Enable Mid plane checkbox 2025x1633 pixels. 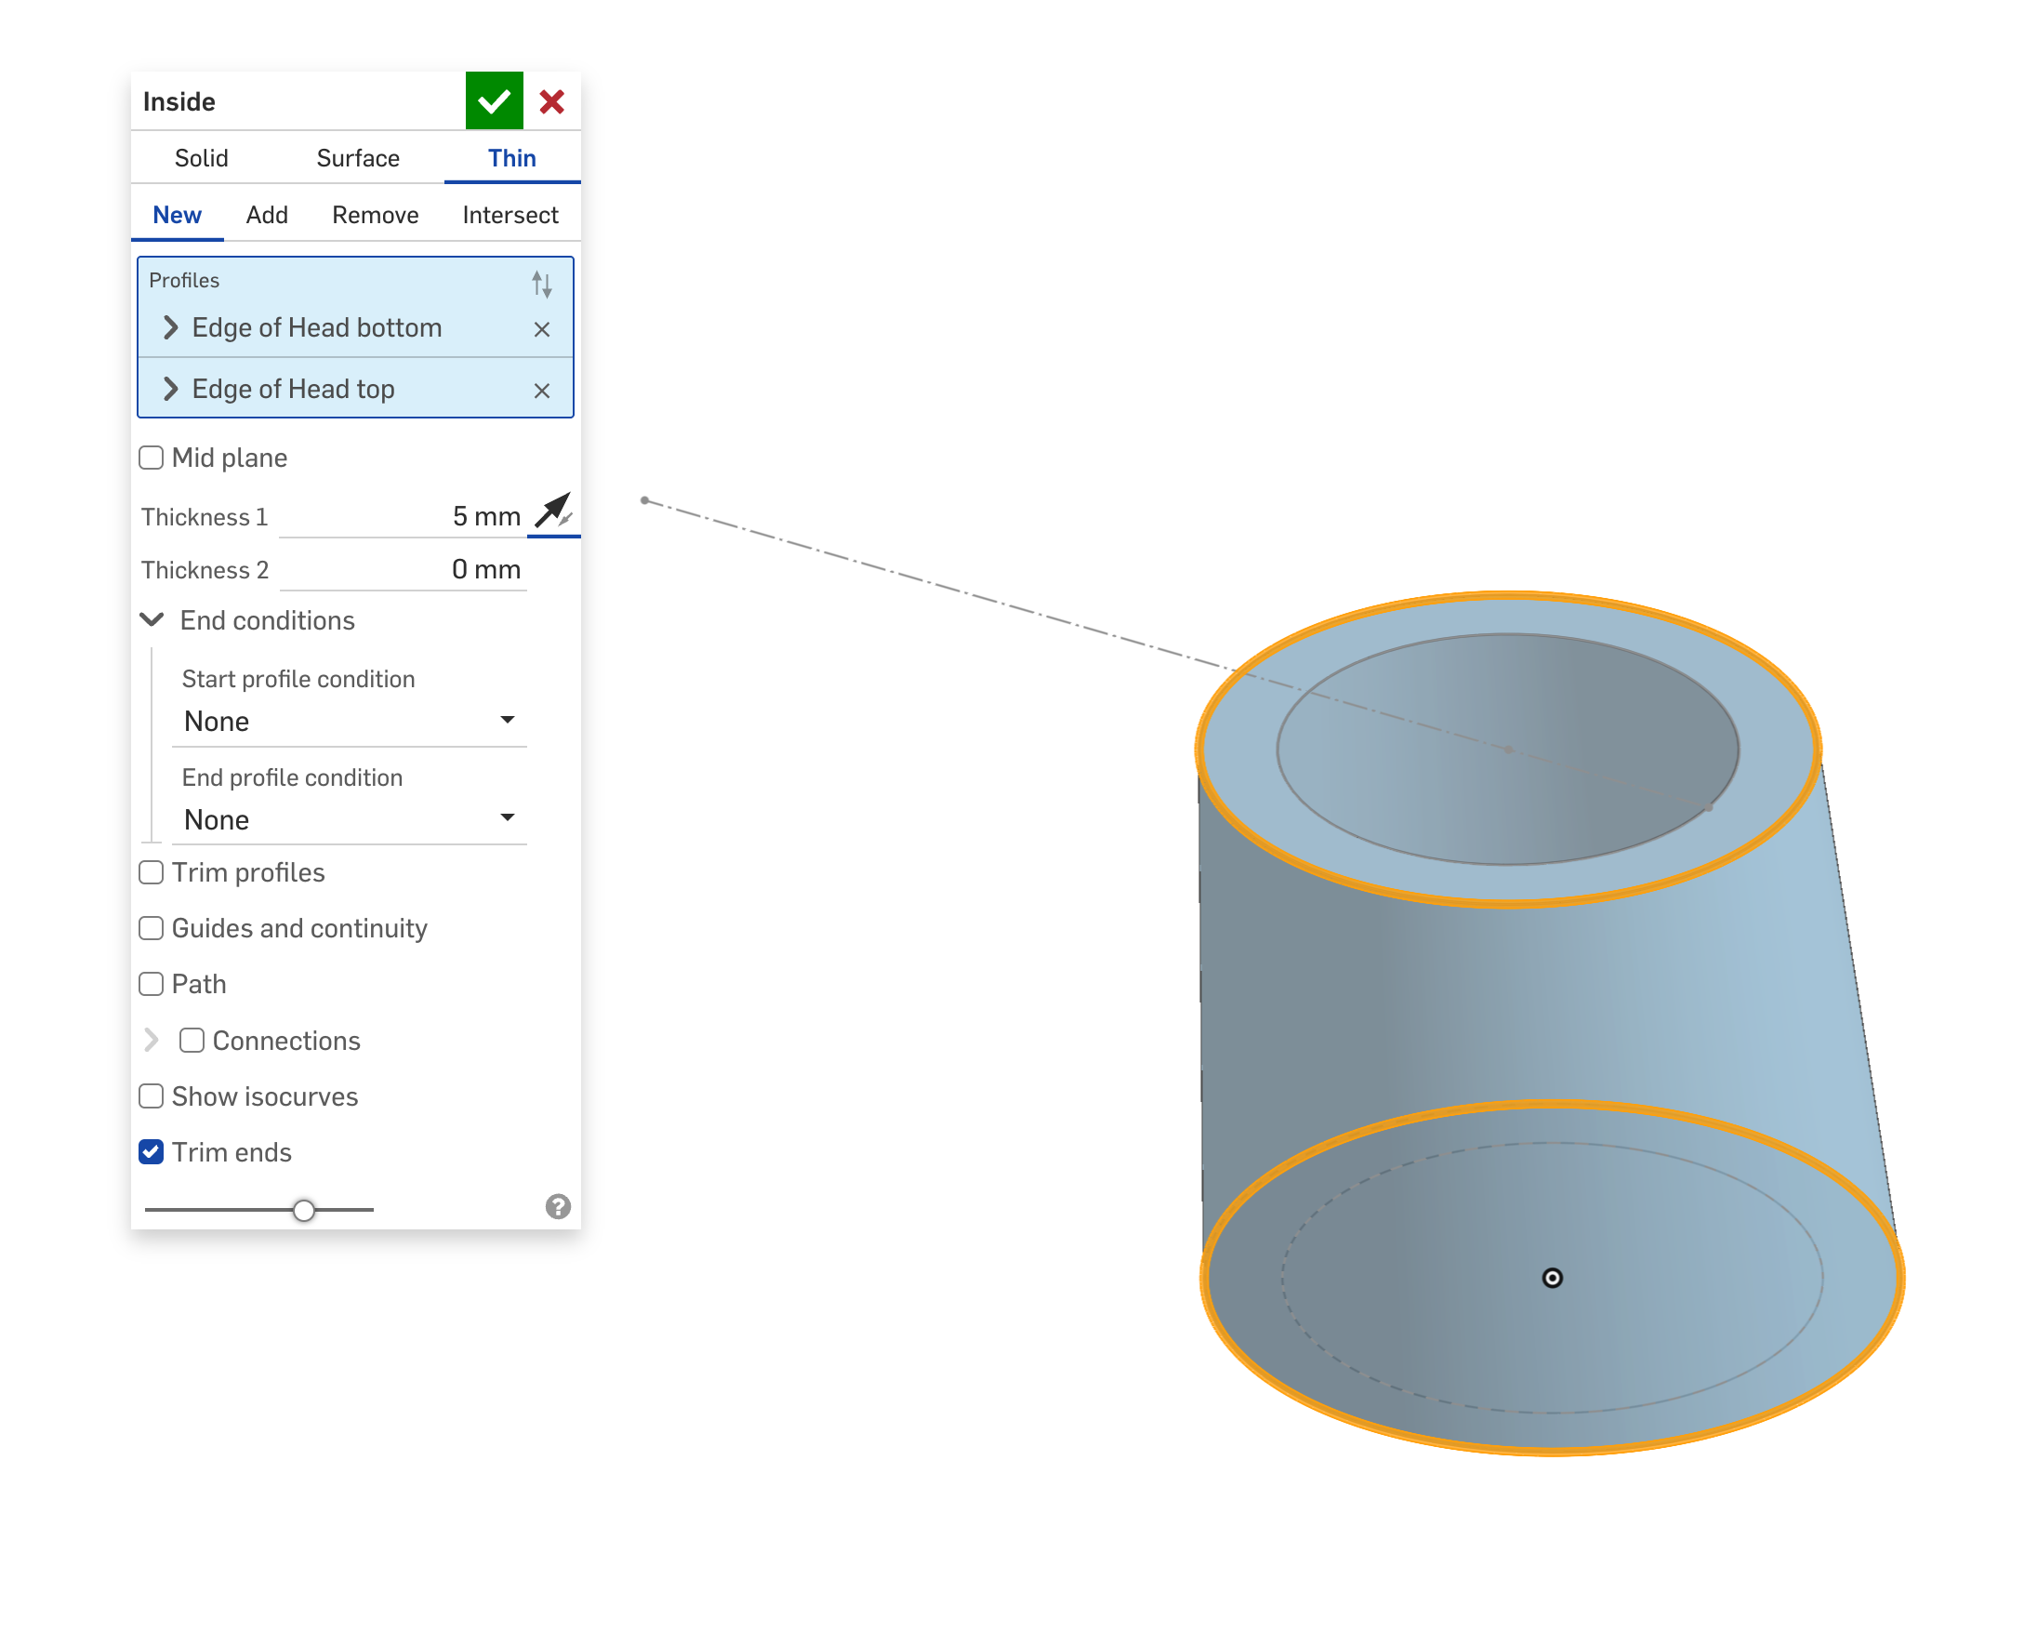152,458
